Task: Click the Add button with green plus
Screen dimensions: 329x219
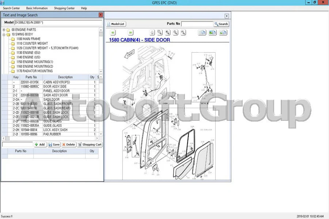Action: pyautogui.click(x=40, y=144)
